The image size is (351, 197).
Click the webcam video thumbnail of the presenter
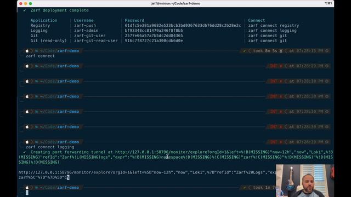coord(305,181)
